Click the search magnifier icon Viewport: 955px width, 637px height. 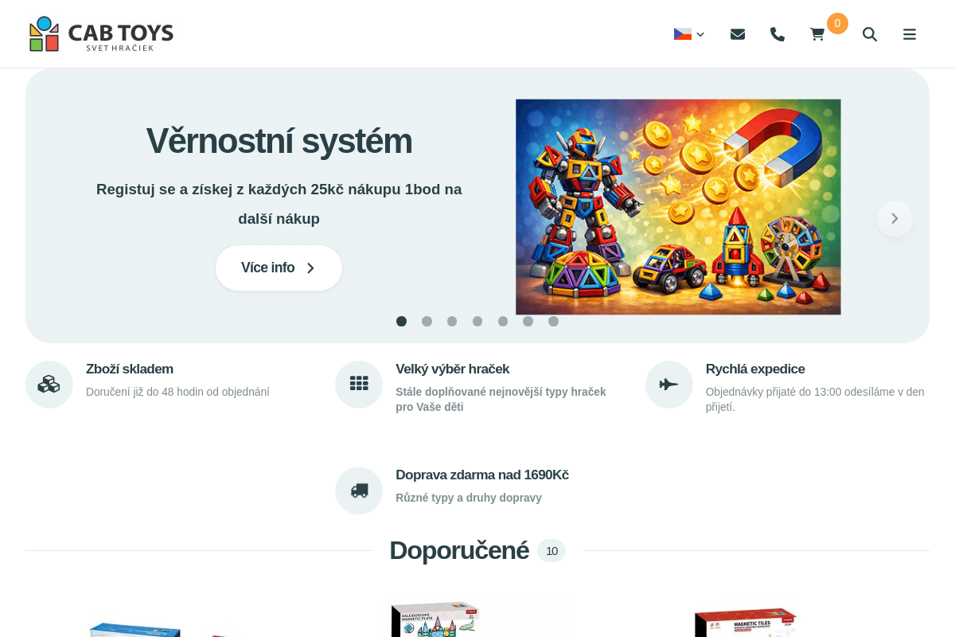pyautogui.click(x=869, y=34)
